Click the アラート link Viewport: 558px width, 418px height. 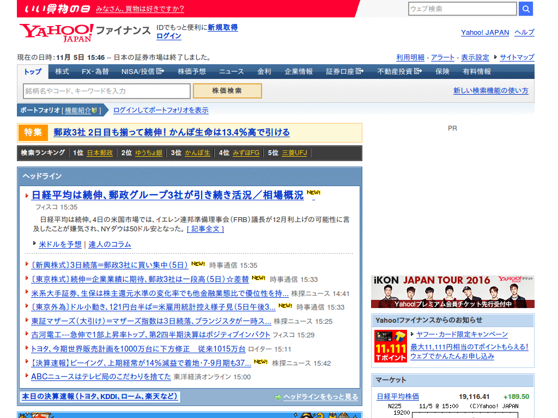[442, 57]
